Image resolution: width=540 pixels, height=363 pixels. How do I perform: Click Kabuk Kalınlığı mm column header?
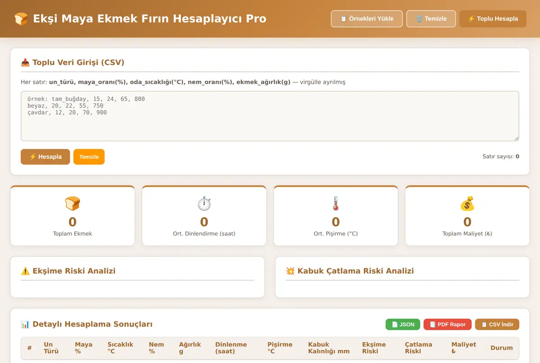329,348
